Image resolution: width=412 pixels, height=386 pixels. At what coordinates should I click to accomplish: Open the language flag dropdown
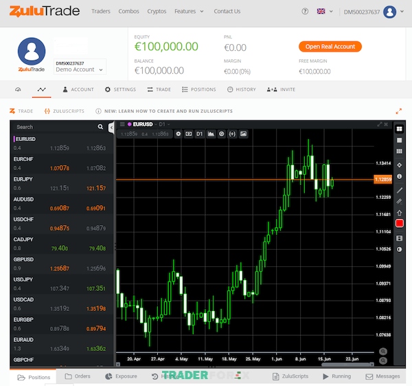coord(325,11)
